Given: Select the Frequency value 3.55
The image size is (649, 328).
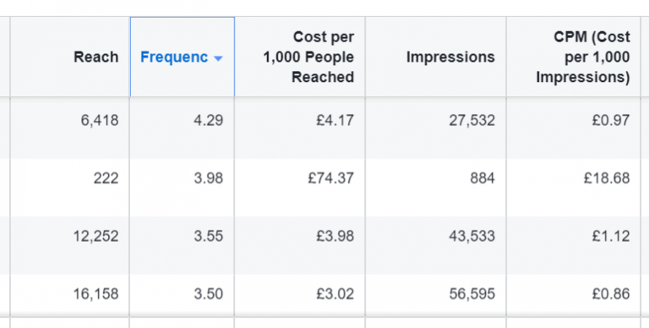Looking at the screenshot, I should [209, 236].
